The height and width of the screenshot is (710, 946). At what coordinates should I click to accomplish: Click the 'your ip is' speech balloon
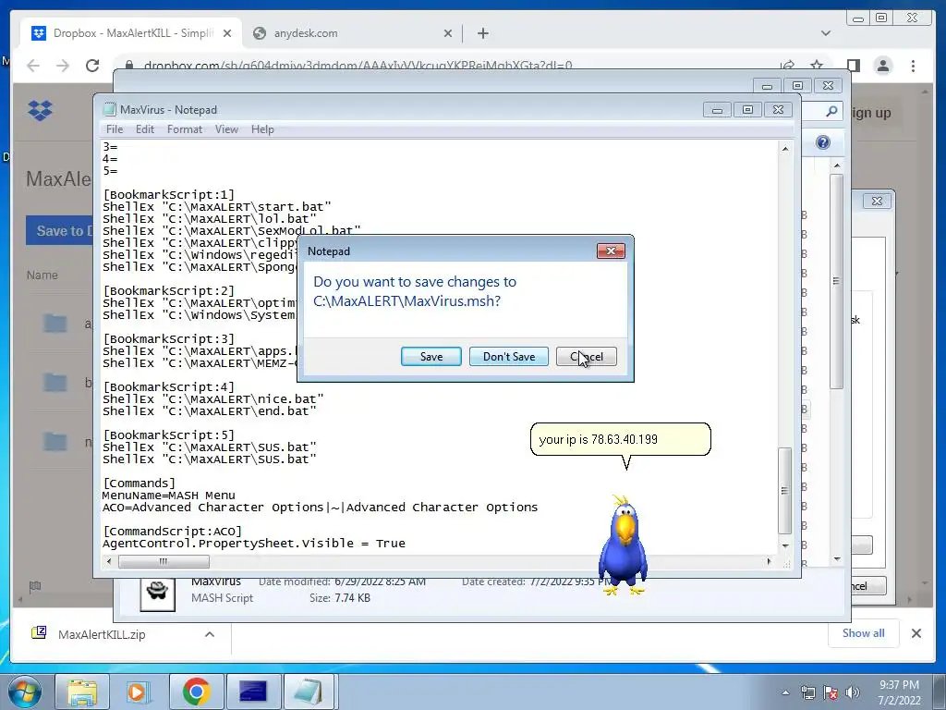(x=620, y=439)
